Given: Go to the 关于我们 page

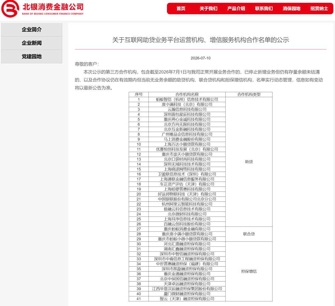Looking at the screenshot, I should tap(208, 9).
